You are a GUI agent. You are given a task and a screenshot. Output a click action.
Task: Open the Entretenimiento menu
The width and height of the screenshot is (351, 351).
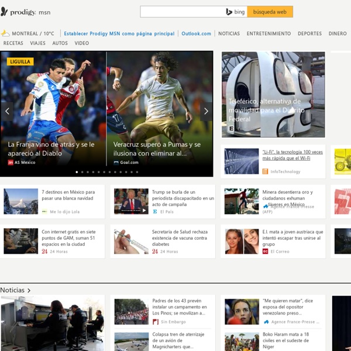point(269,33)
